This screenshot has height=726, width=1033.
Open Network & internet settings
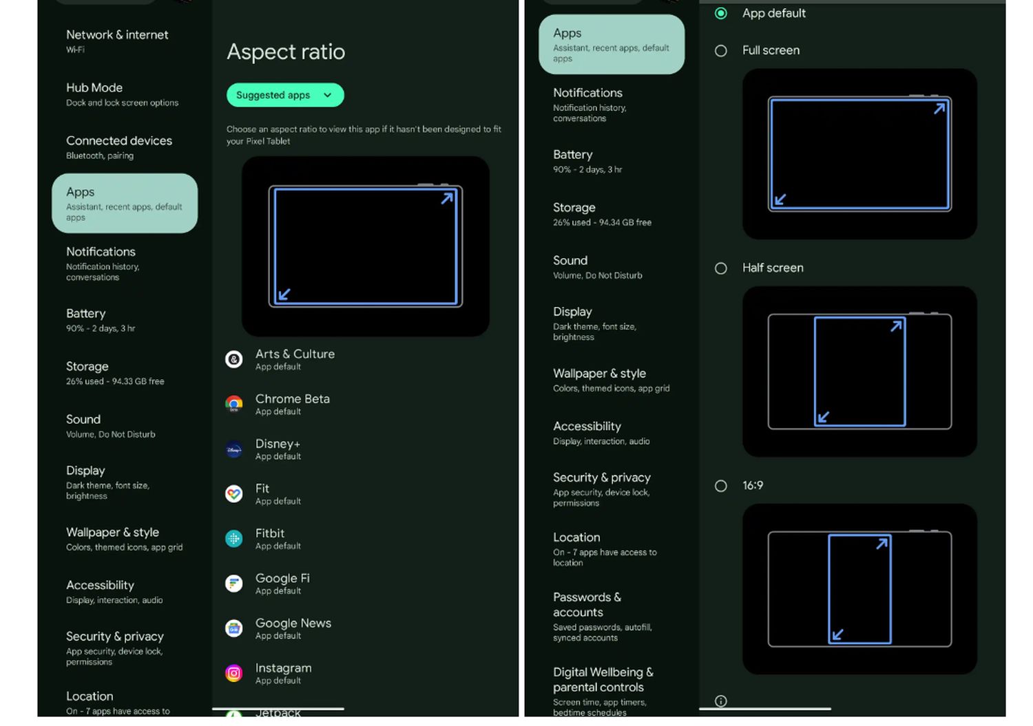pyautogui.click(x=117, y=41)
